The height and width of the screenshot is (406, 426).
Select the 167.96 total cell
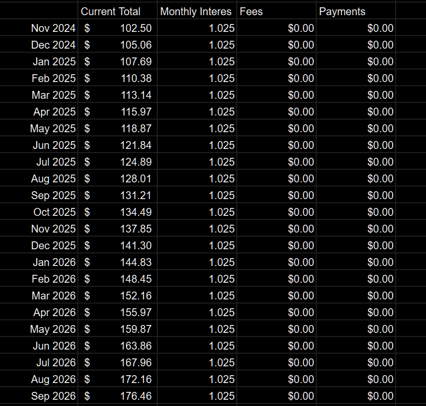point(118,362)
